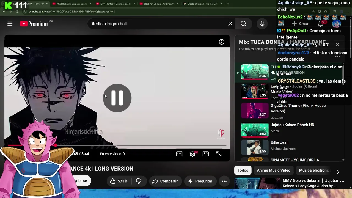Click the Compartir share button

click(x=165, y=181)
